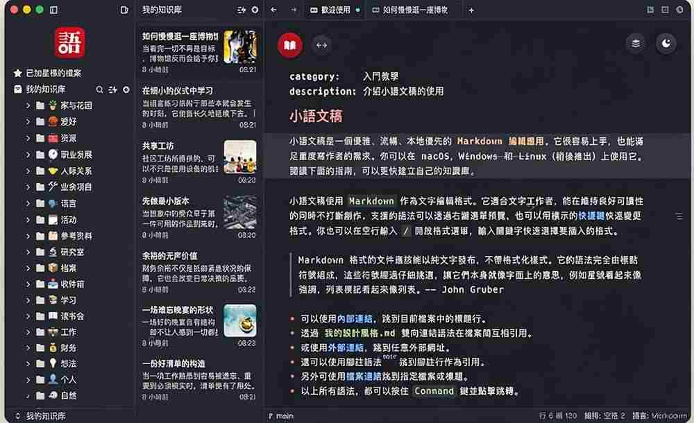This screenshot has width=694, height=423.
Task: Toggle dark mode with the moon icon
Action: point(666,44)
